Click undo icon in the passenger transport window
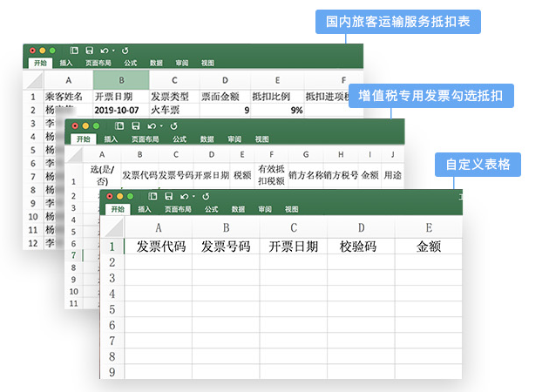The image size is (549, 392). coord(103,51)
